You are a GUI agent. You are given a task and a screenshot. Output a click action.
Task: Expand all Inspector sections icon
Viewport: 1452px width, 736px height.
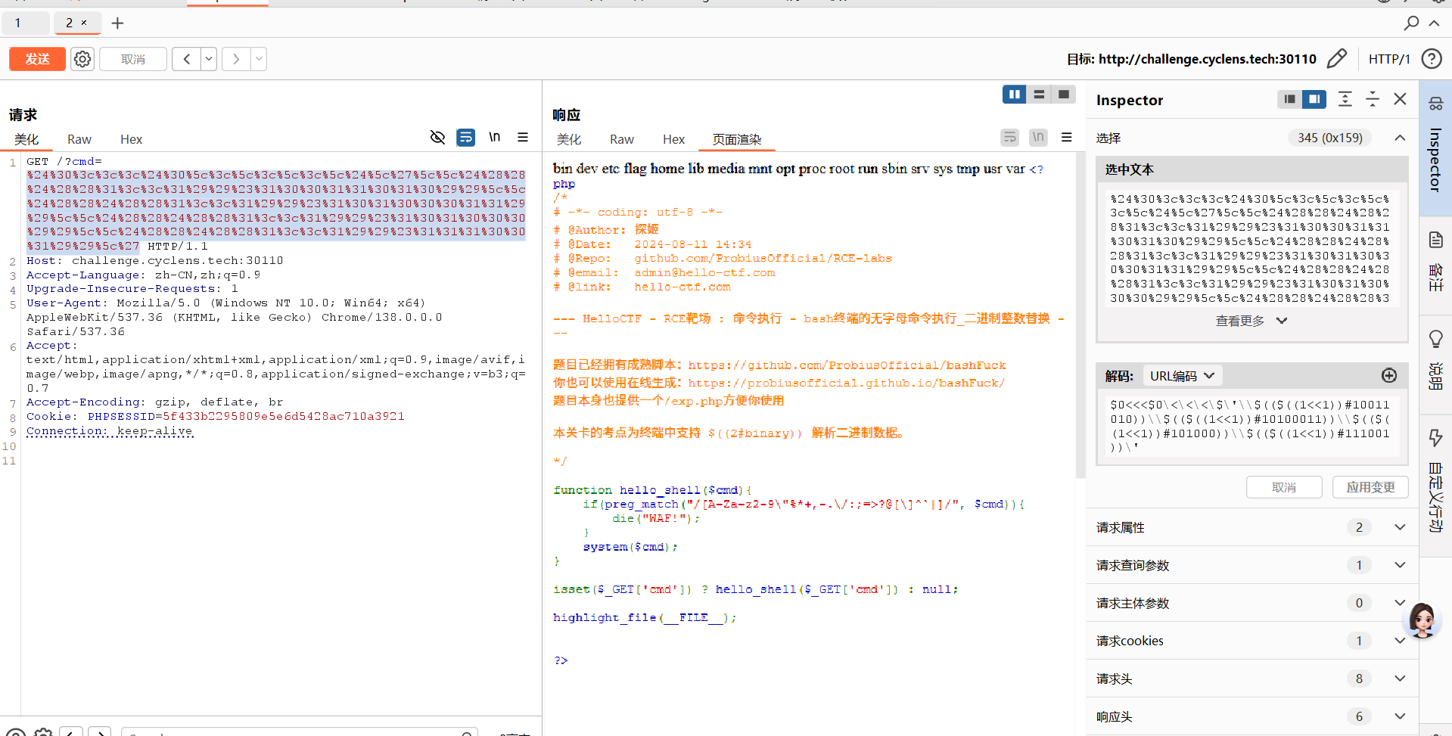(1345, 99)
